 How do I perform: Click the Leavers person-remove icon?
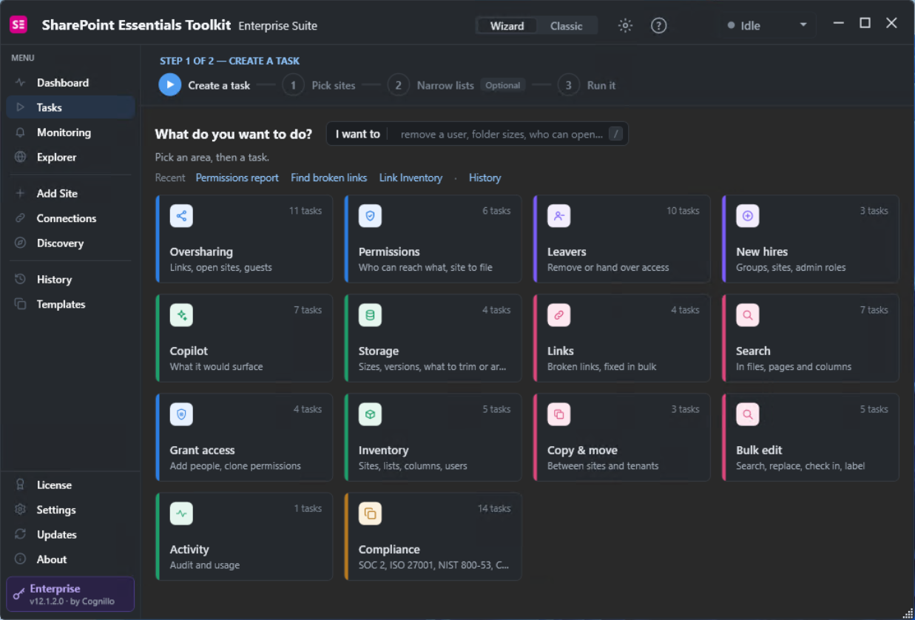[558, 216]
